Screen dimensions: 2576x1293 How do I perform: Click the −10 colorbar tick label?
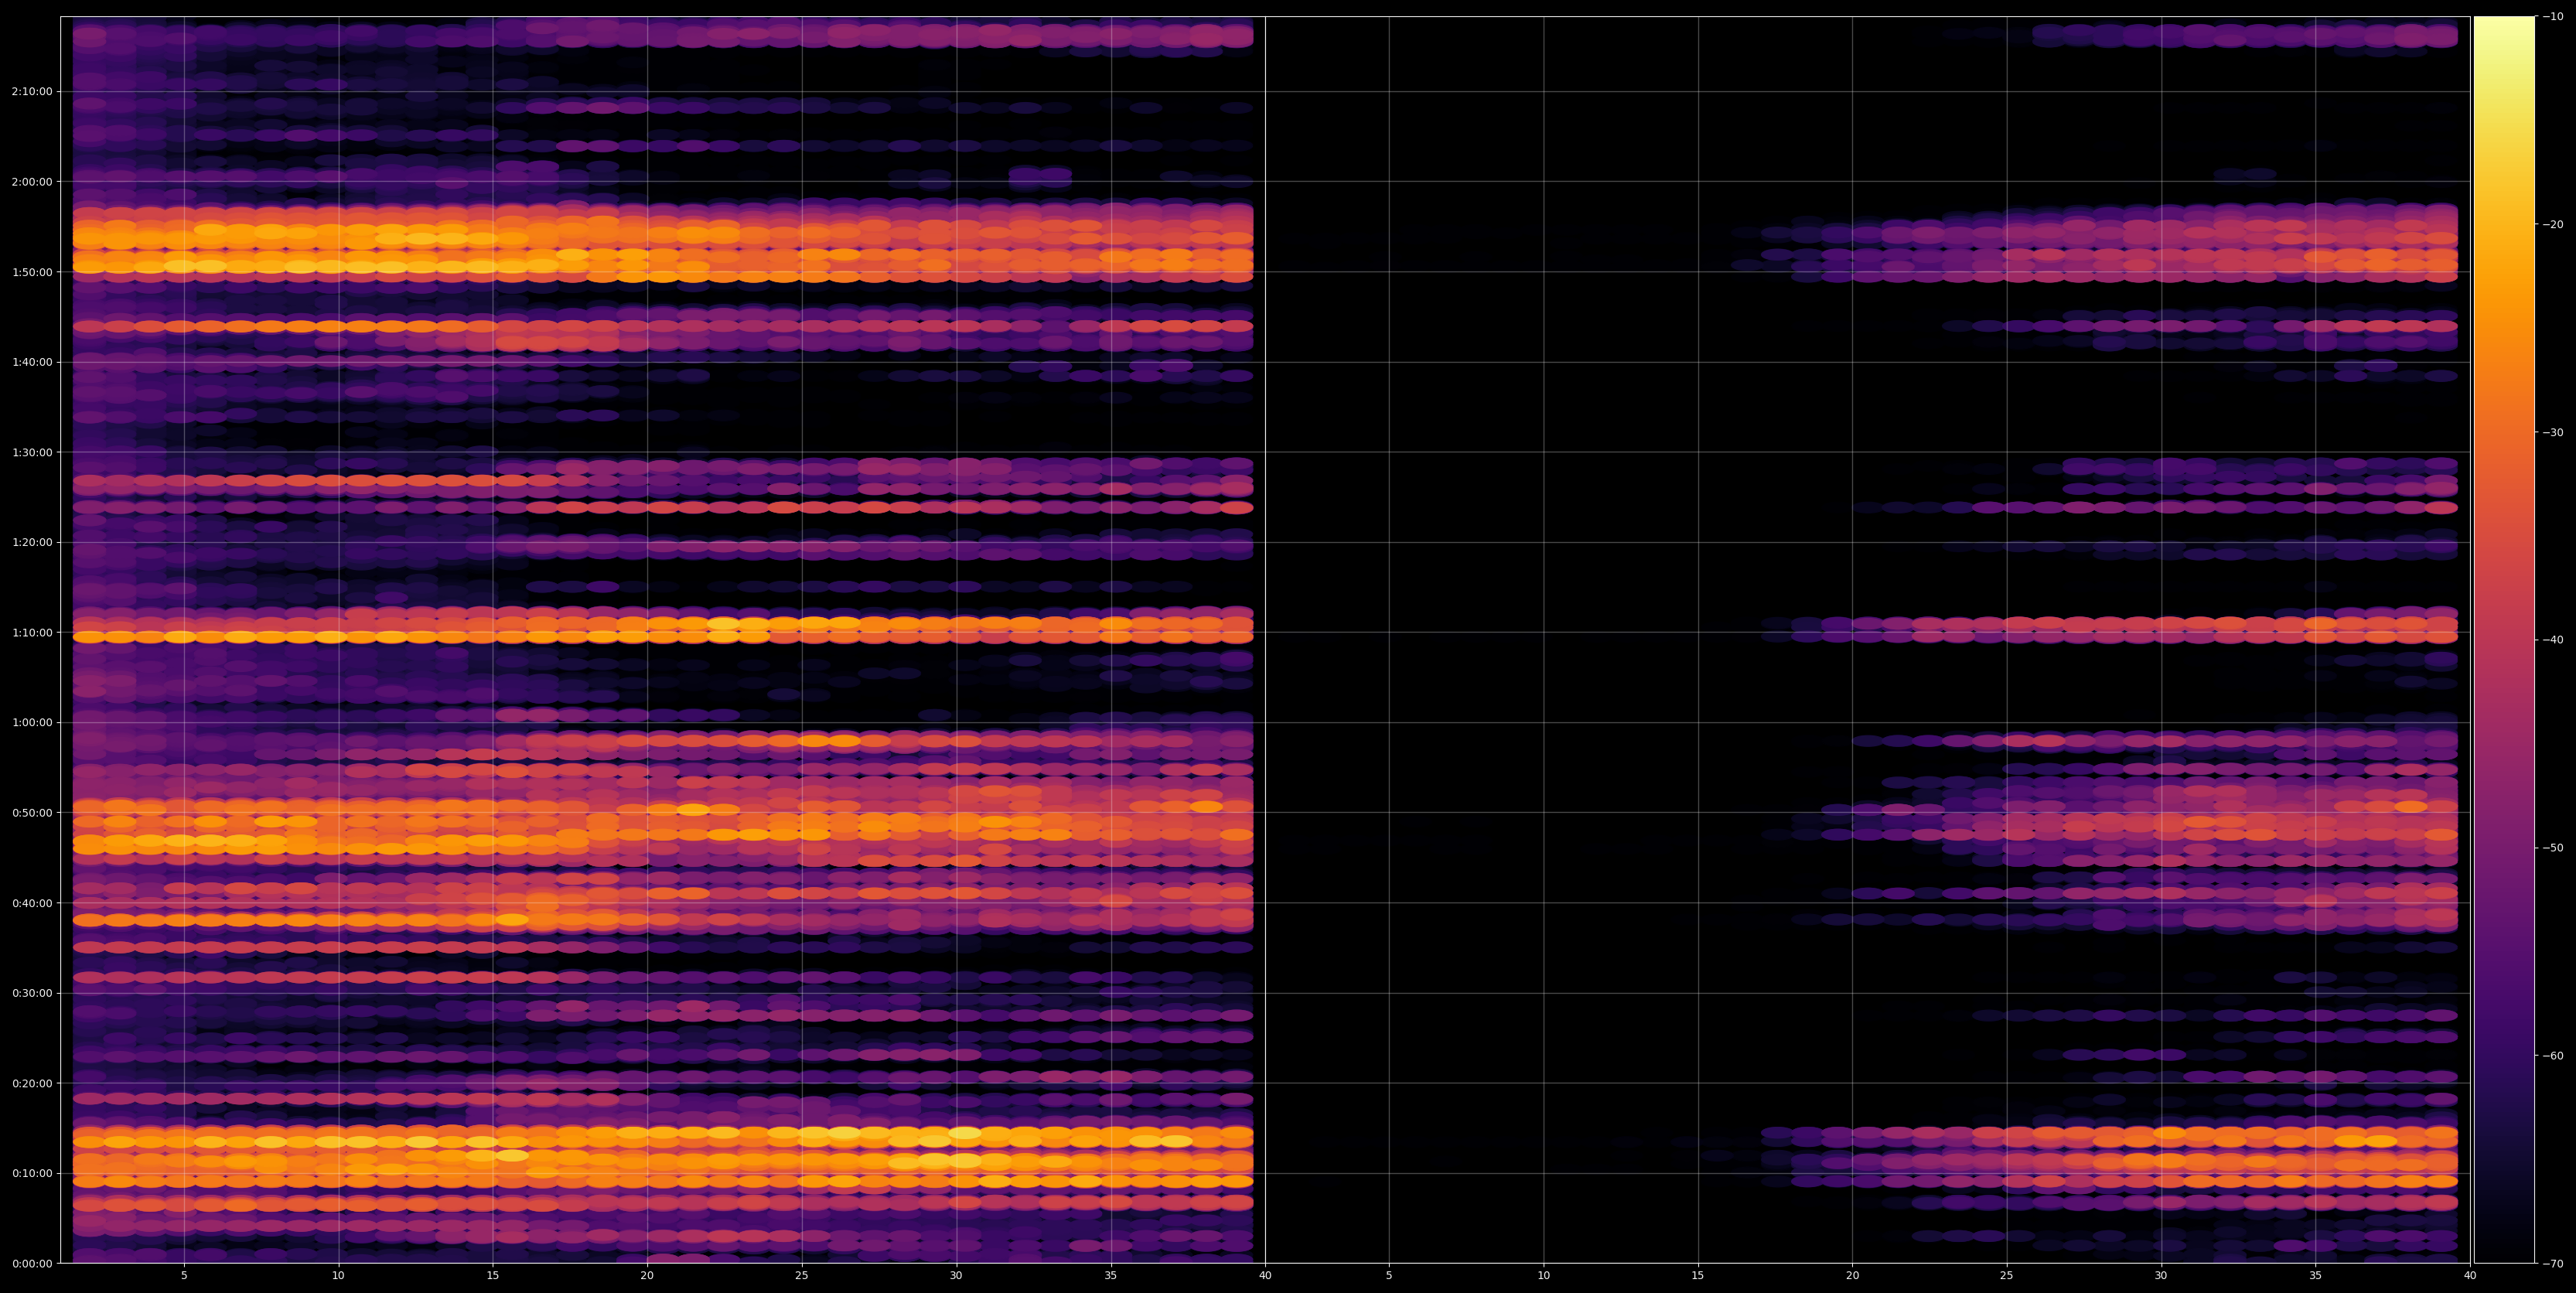2553,17
